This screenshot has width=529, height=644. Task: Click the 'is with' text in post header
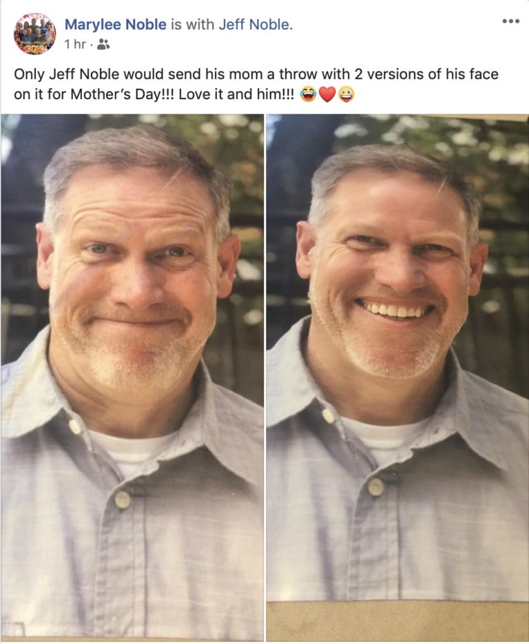(x=192, y=25)
